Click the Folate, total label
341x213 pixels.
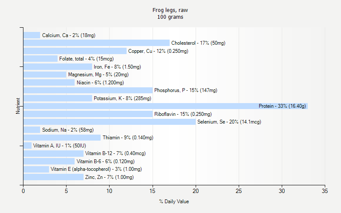[87, 59]
